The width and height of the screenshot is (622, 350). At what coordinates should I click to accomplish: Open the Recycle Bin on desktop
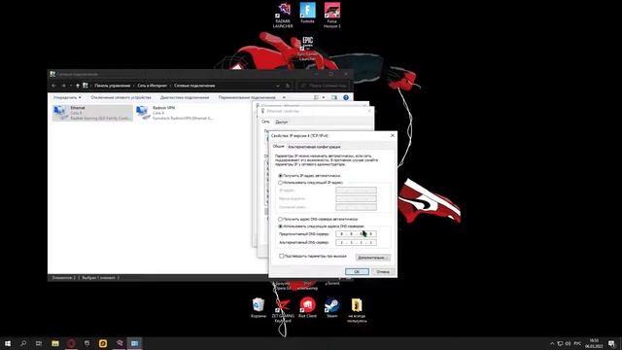tap(259, 308)
